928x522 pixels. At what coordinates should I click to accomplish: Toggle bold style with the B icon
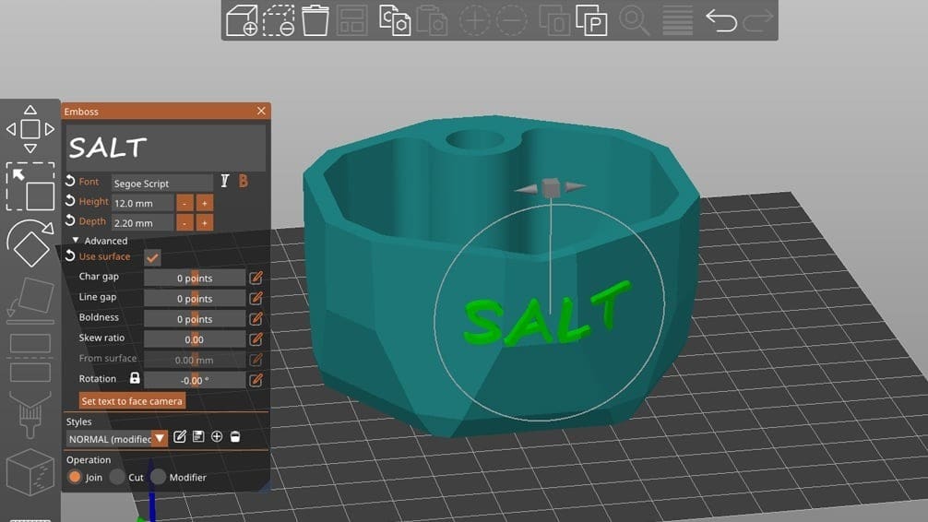[x=244, y=182]
